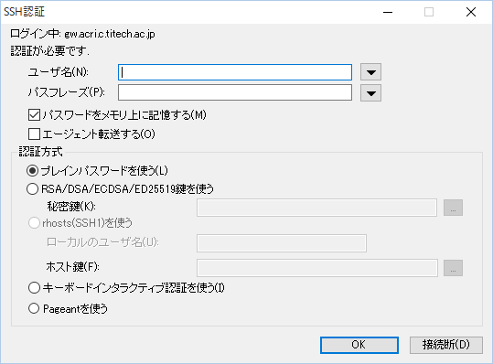Click the パスフレーズ input field
Viewport: 493px width, 364px height.
[x=235, y=92]
